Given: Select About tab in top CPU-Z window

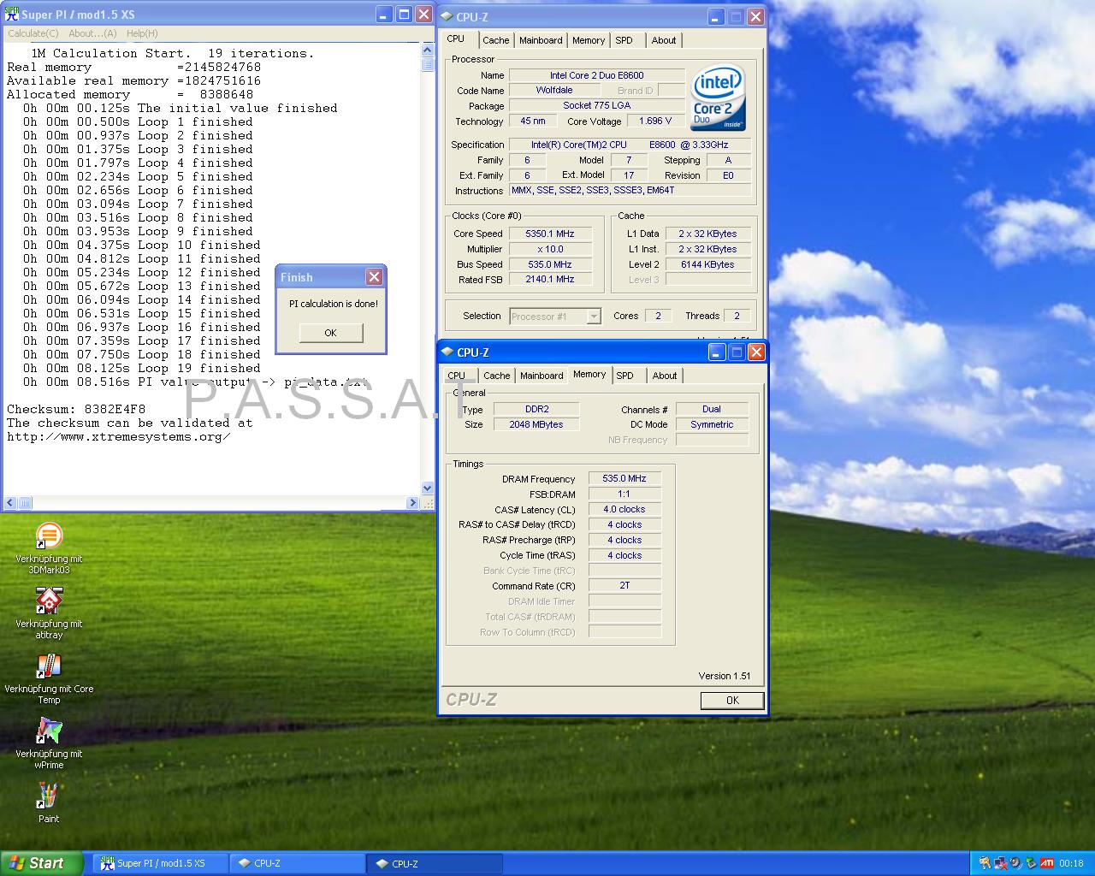Looking at the screenshot, I should click(x=664, y=40).
